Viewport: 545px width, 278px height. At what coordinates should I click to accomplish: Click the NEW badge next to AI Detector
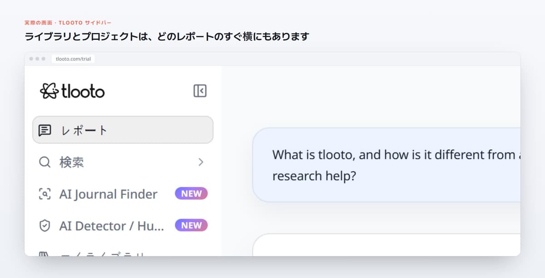(x=191, y=225)
